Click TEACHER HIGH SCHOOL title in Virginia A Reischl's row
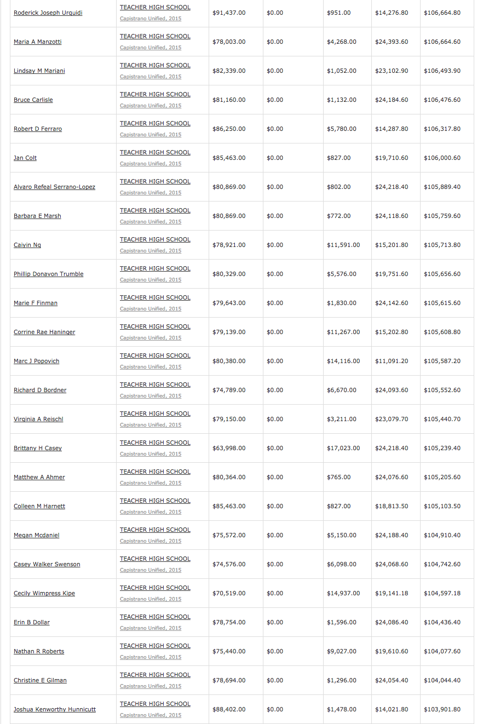 coord(155,413)
